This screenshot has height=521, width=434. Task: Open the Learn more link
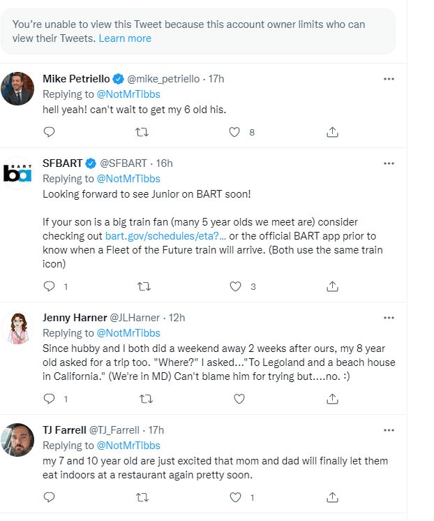point(125,38)
